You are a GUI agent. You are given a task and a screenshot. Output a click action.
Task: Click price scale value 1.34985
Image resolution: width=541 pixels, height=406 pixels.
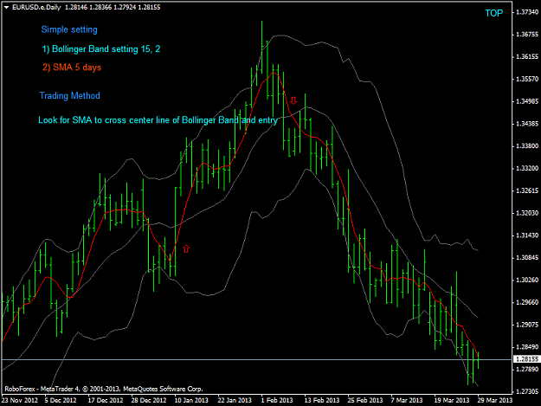pos(527,101)
